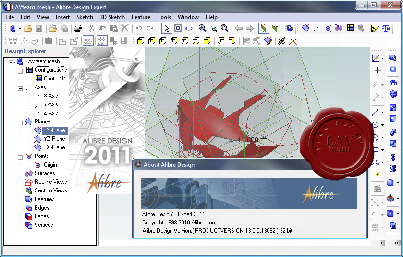Collapse the Planes tree node
403x257 pixels.
pyautogui.click(x=20, y=123)
